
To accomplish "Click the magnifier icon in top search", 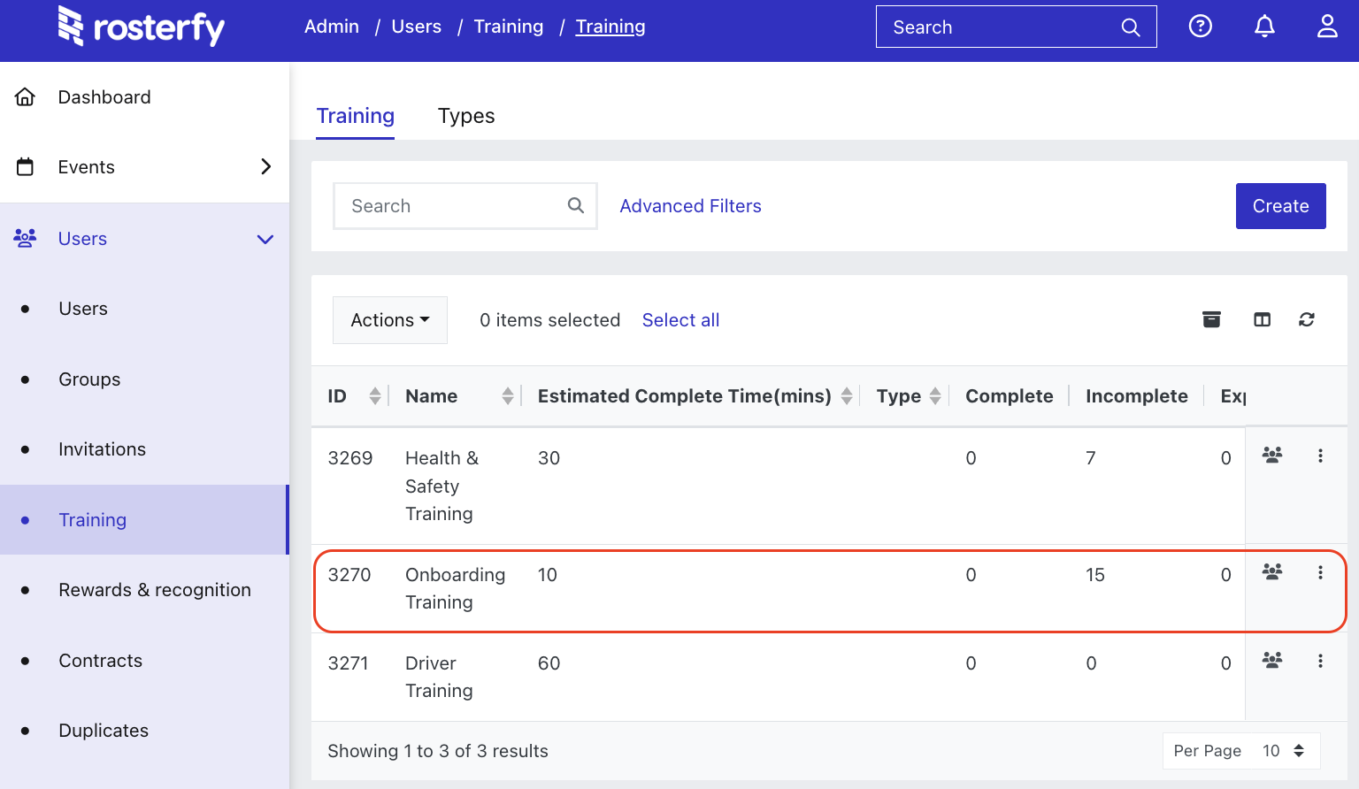I will [1131, 27].
